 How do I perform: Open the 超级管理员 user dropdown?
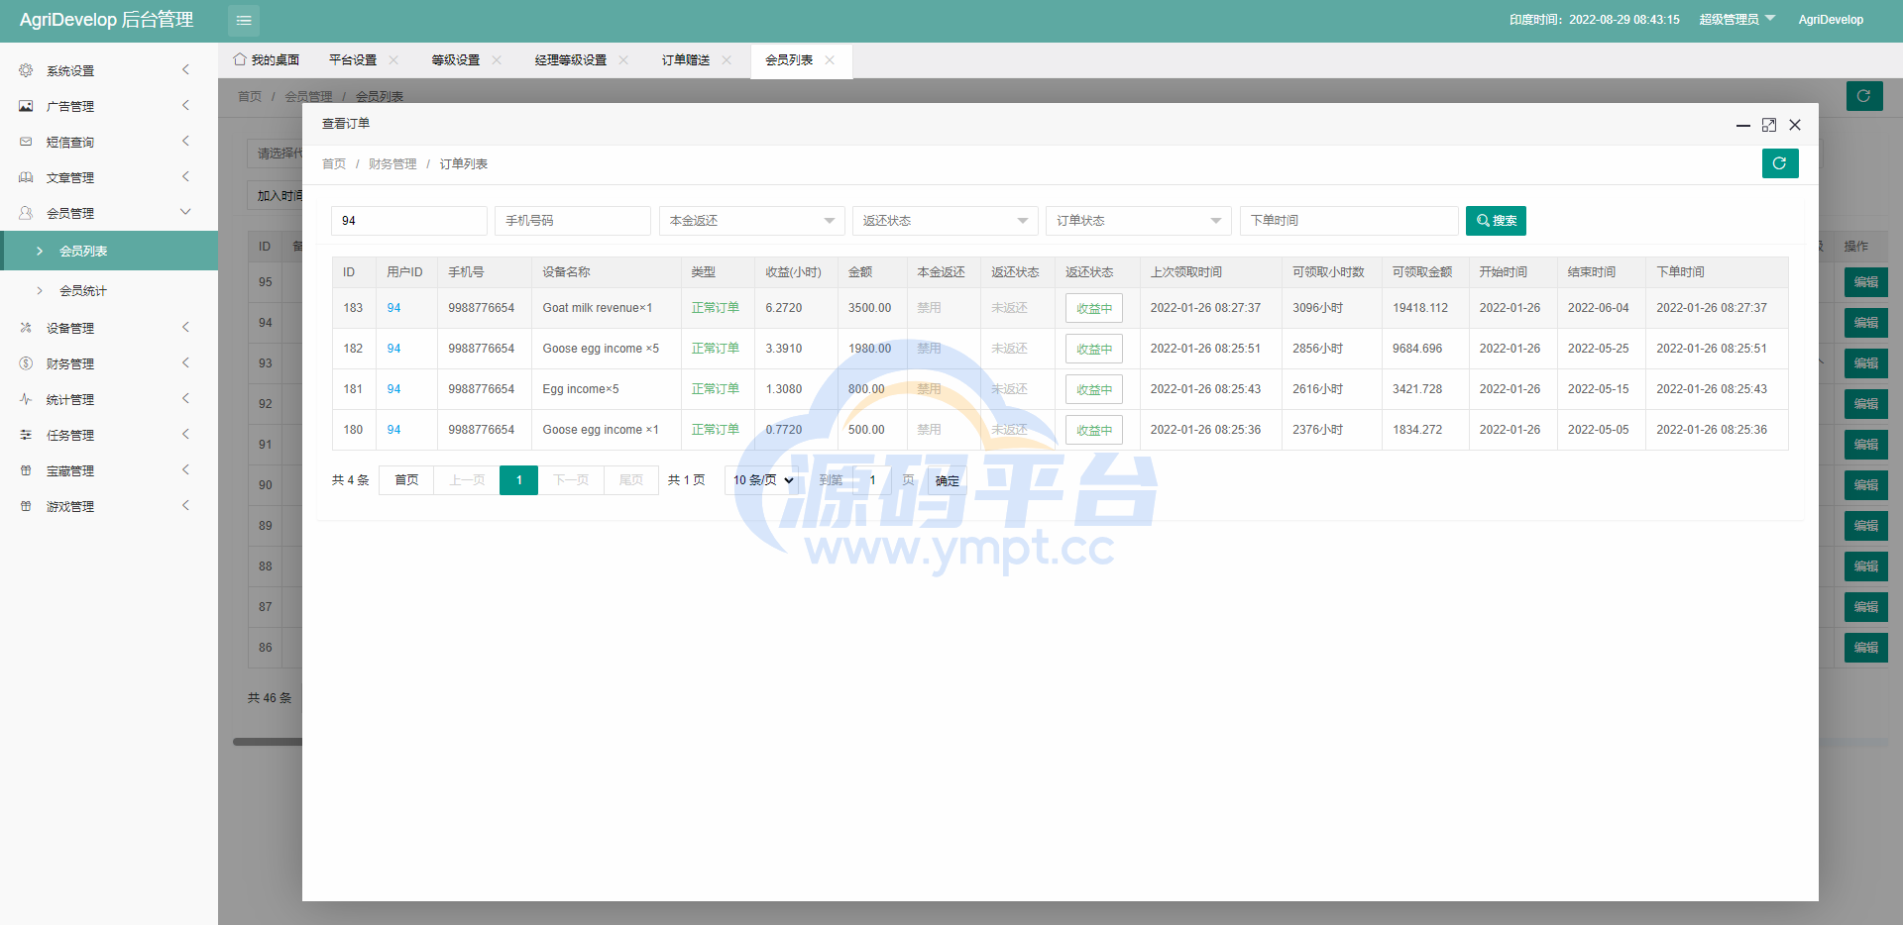coord(1737,20)
